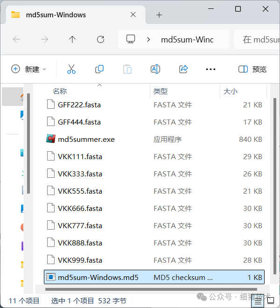Switch to large icons view in status bar

tap(270, 302)
